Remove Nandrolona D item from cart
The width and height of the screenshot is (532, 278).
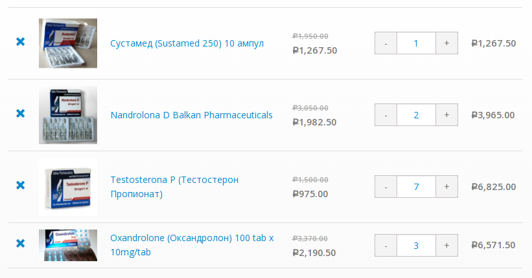point(20,114)
